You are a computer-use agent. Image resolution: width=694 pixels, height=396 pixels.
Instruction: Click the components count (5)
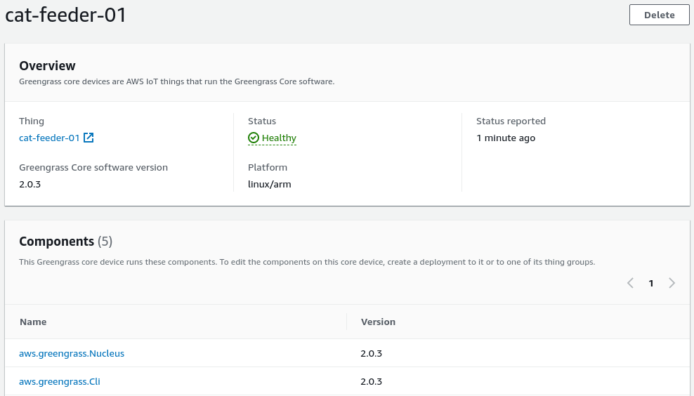click(x=105, y=242)
